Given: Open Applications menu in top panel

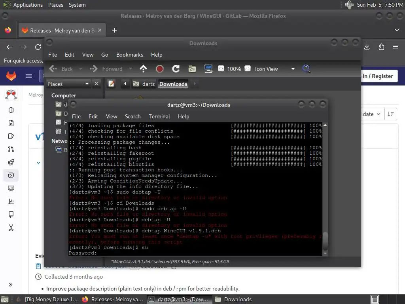Looking at the screenshot, I should pyautogui.click(x=23, y=5).
